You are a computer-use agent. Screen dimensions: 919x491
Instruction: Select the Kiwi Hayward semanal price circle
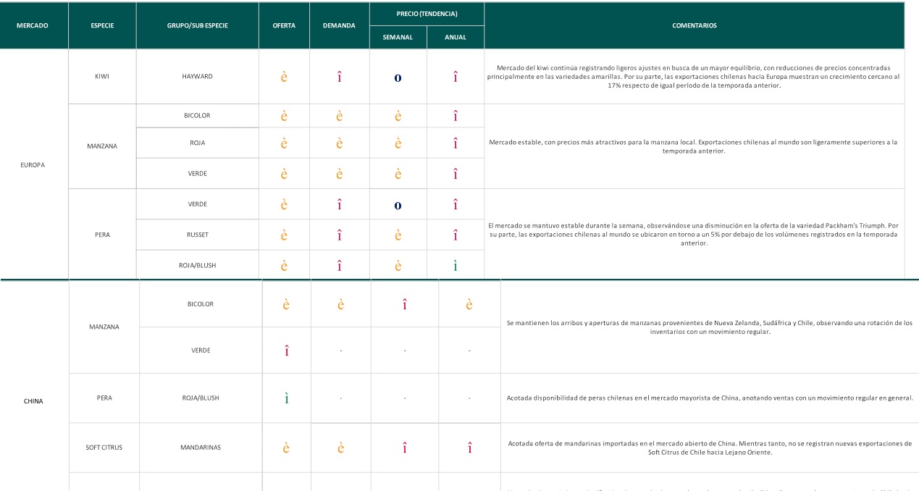pos(398,77)
